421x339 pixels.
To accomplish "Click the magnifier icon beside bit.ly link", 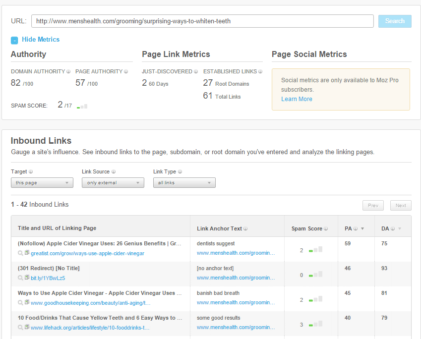I will coord(20,278).
